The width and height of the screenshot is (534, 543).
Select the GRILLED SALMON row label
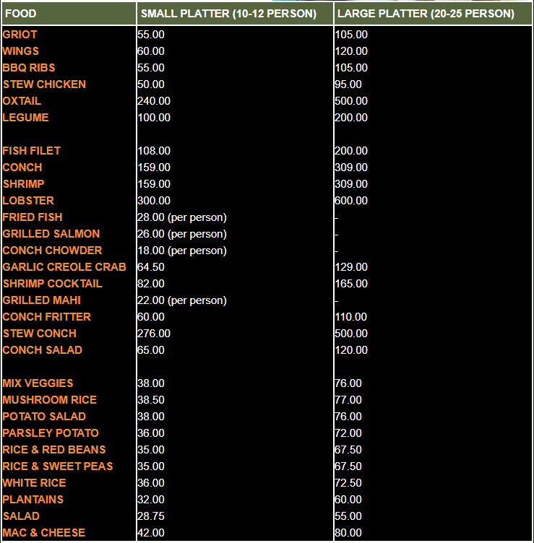coord(51,234)
